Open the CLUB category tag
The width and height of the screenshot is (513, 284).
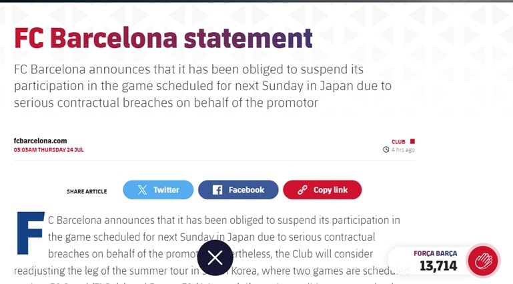point(398,141)
